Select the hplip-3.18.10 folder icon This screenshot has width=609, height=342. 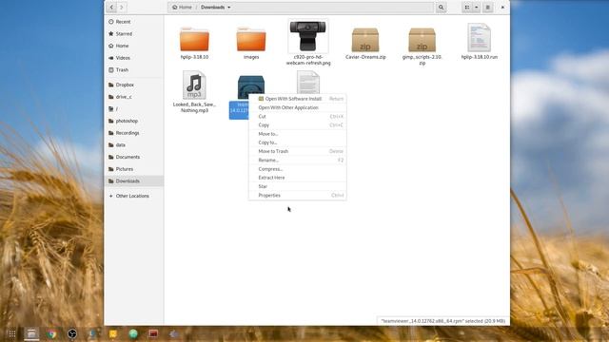pyautogui.click(x=194, y=39)
